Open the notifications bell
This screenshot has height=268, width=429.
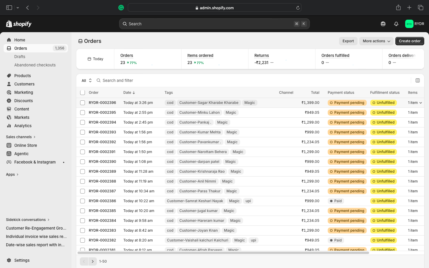click(x=396, y=24)
